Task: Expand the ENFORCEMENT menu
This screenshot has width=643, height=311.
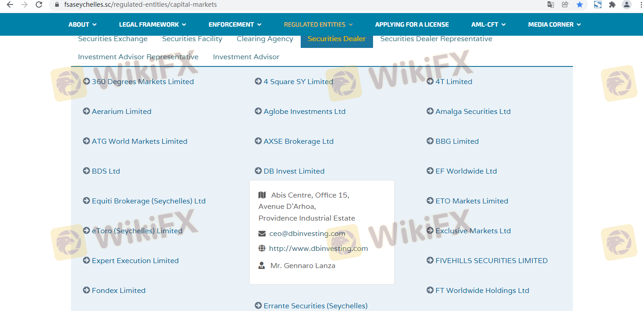Action: tap(235, 24)
